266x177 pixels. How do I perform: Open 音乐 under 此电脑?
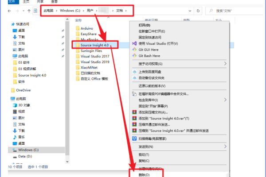[x=22, y=137]
